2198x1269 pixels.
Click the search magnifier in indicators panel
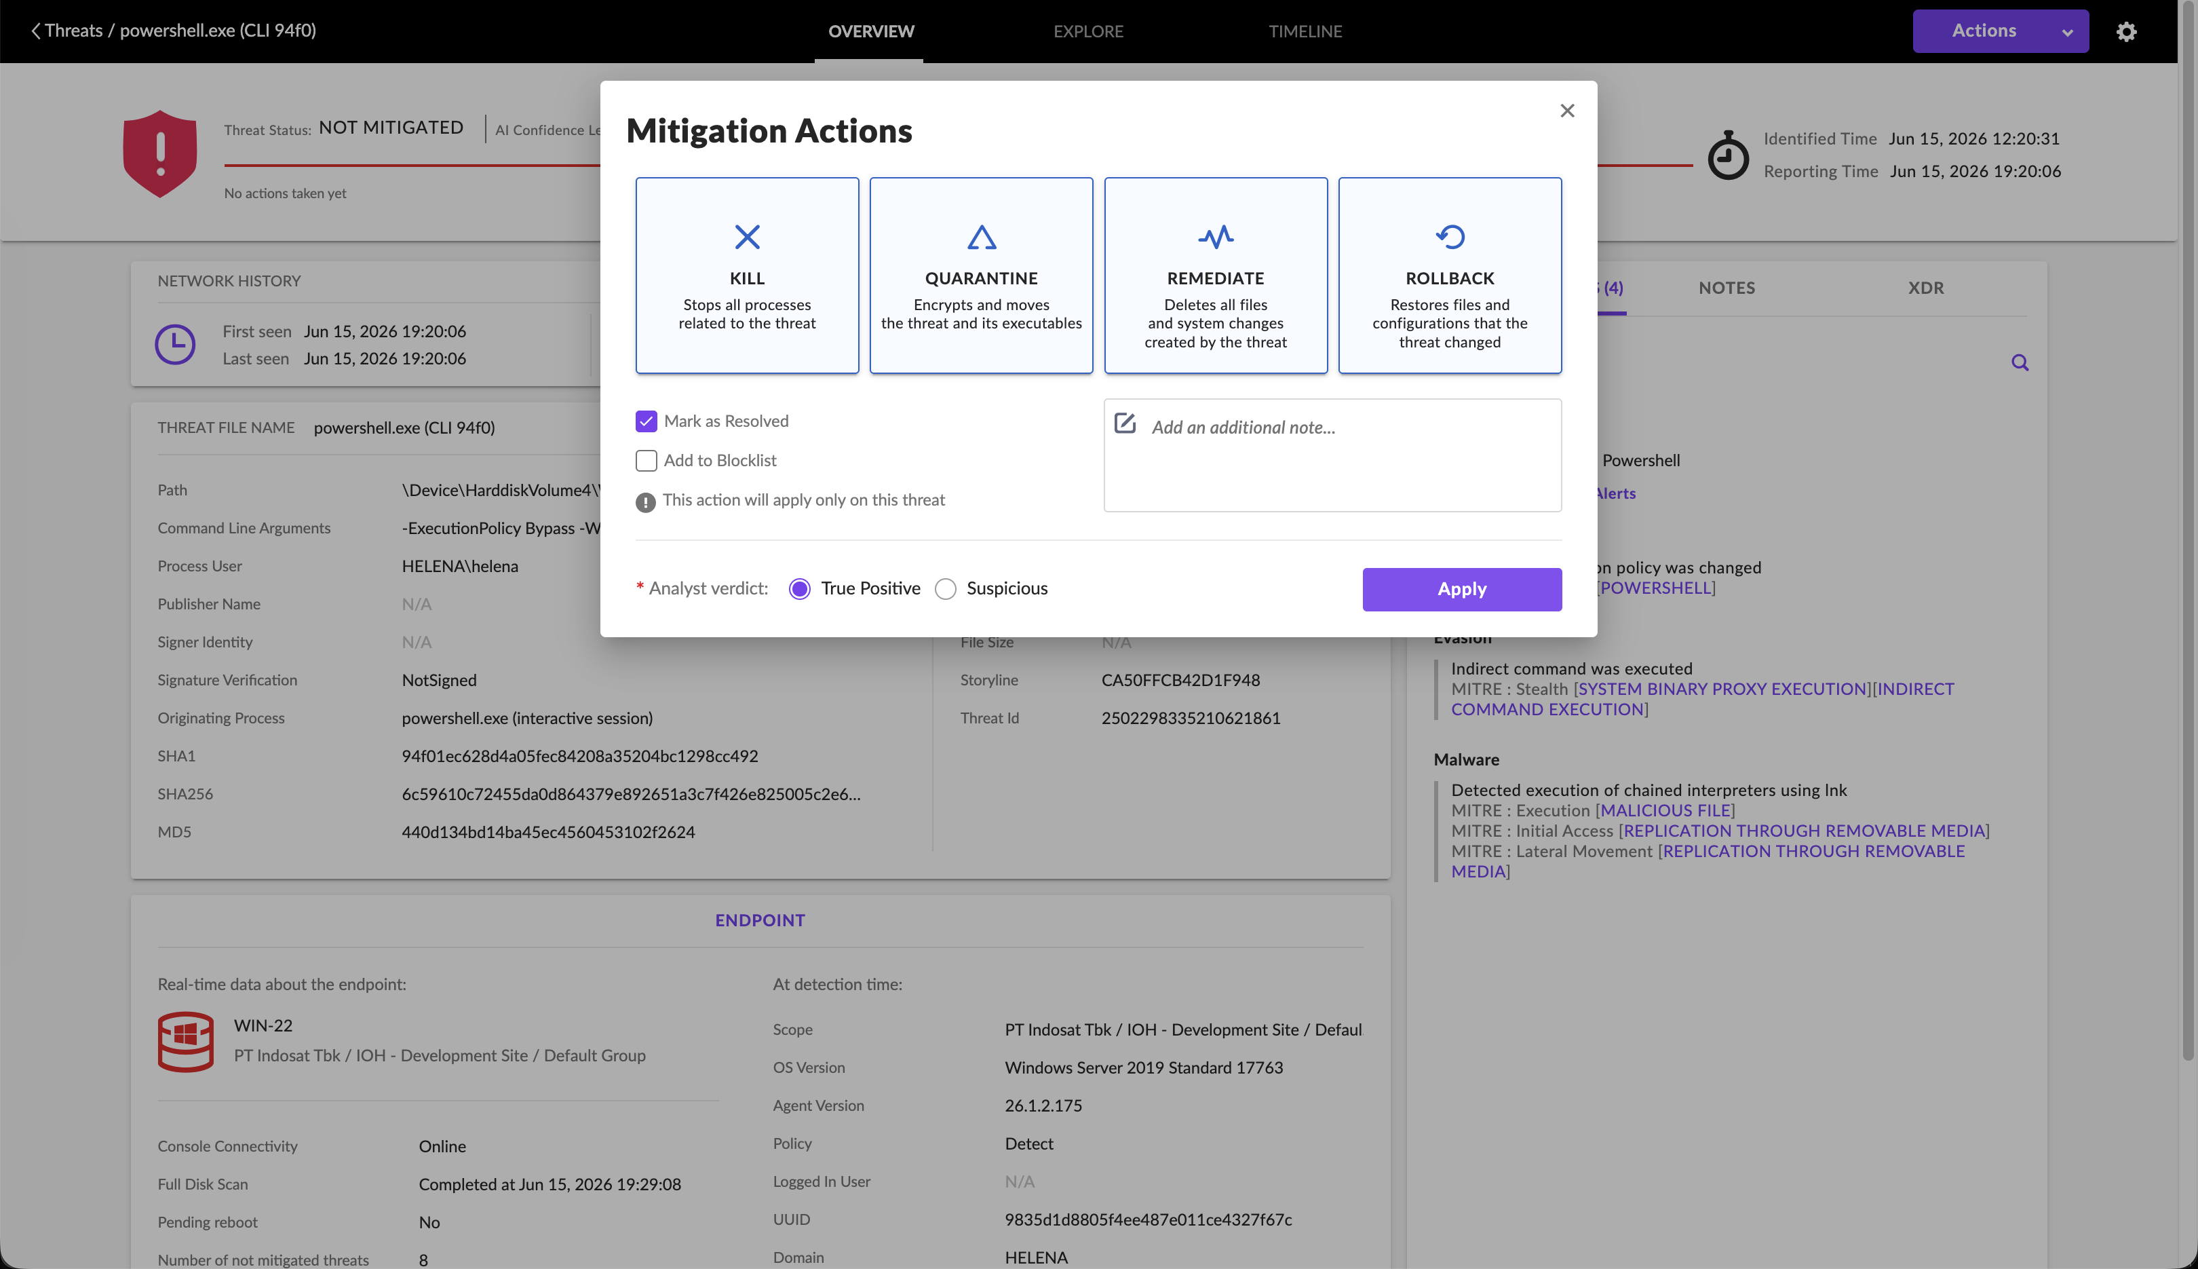pyautogui.click(x=2020, y=362)
